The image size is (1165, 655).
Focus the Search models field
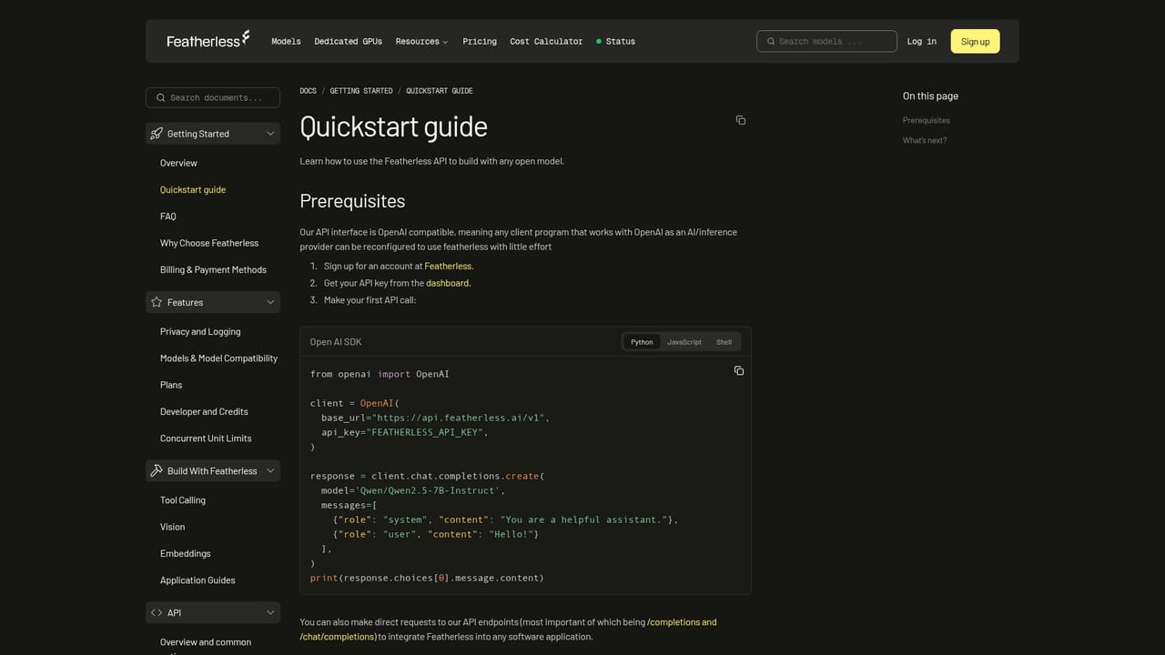point(826,41)
